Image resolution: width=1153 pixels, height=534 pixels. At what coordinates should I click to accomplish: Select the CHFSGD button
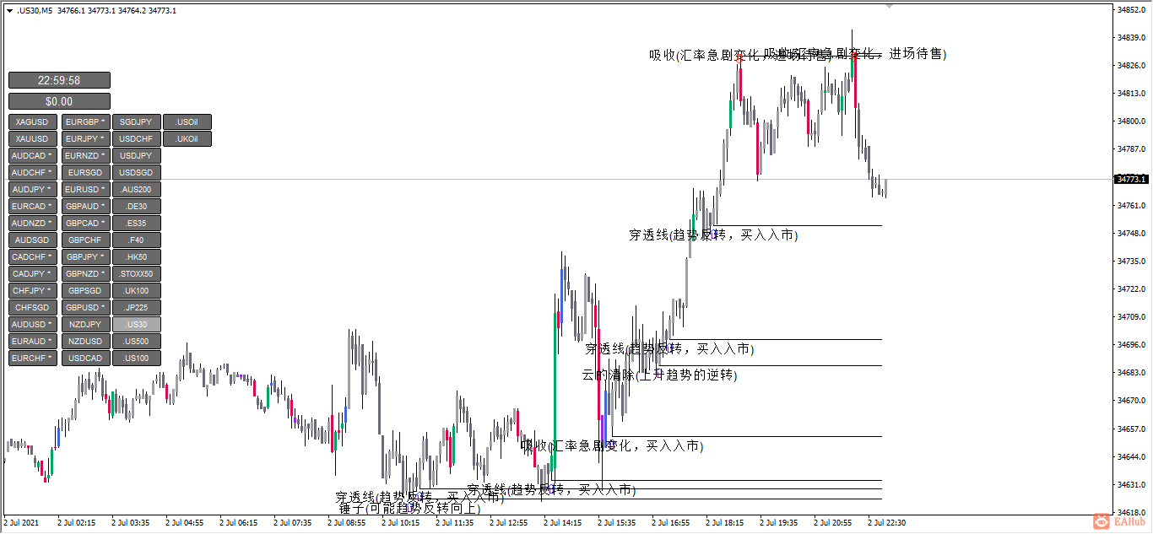coord(33,308)
